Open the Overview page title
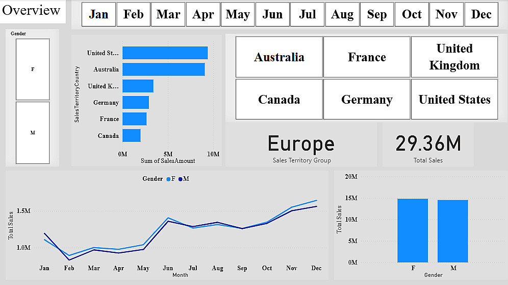Viewport: 508px width, 285px height. pos(31,10)
